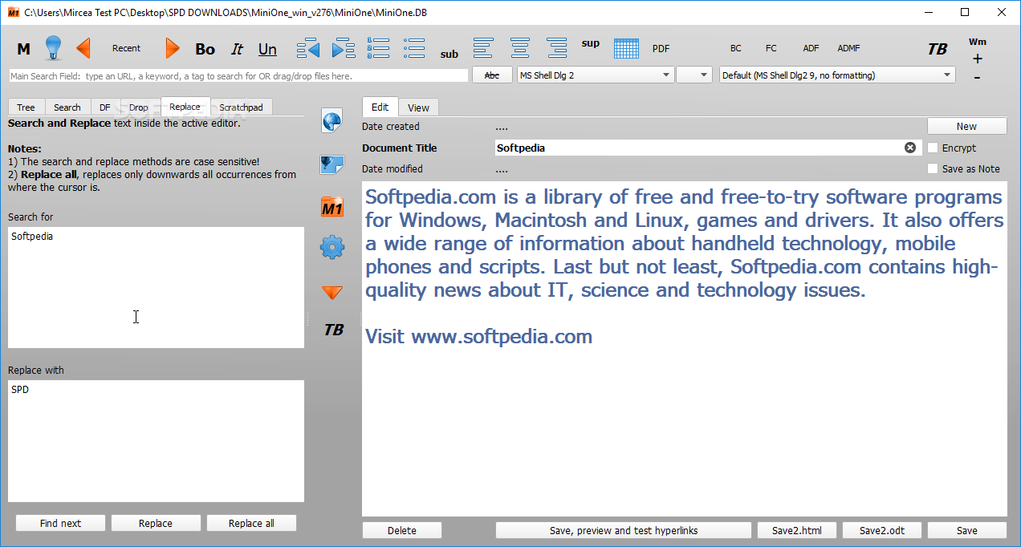Click the ADMF toolbar button
The image size is (1021, 547).
[x=848, y=48]
